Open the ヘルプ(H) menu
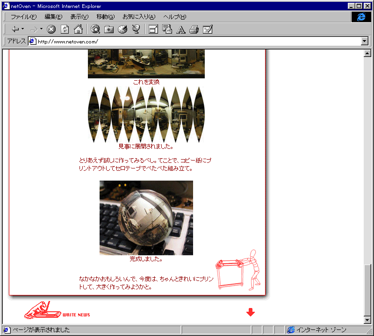This screenshot has height=336, width=374. point(174,17)
